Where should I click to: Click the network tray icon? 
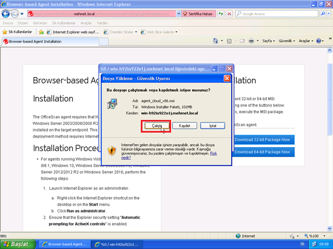314,244
